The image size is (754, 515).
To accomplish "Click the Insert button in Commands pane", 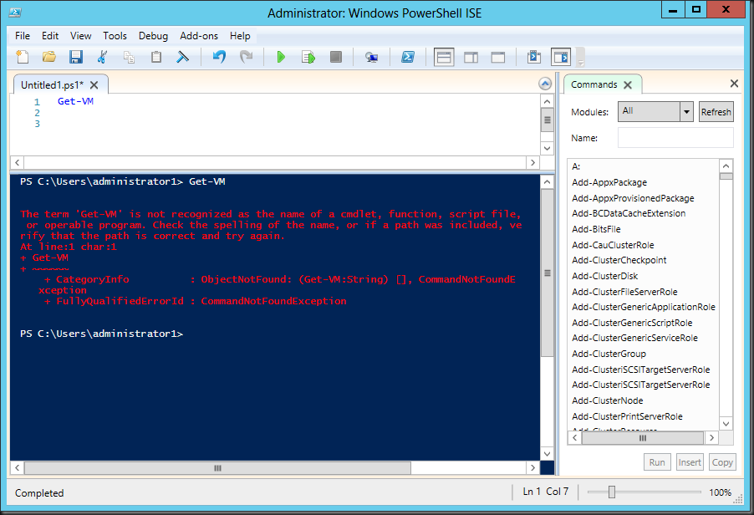I will tap(690, 462).
